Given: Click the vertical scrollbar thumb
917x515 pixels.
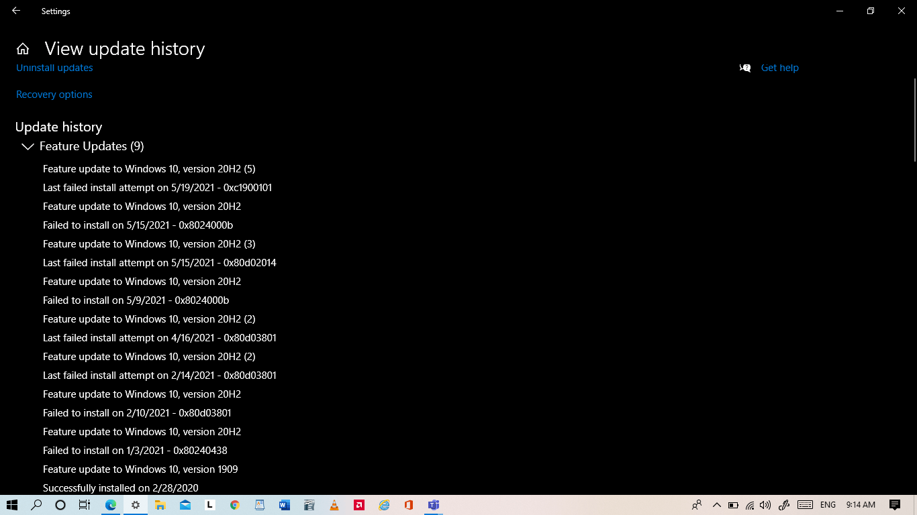Looking at the screenshot, I should pos(914,119).
